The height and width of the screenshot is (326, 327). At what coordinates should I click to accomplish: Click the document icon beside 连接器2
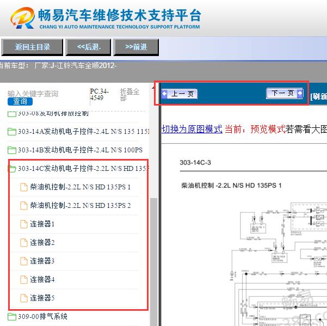[24, 243]
